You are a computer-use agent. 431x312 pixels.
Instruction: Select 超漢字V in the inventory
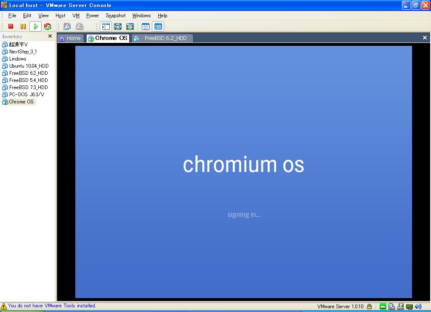click(x=19, y=45)
